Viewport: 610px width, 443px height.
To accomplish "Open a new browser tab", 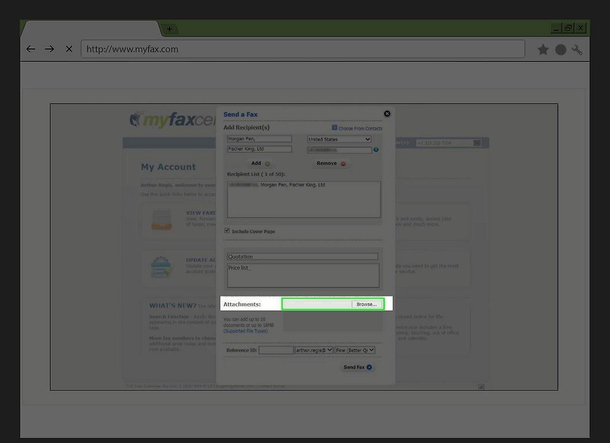I will pos(170,29).
